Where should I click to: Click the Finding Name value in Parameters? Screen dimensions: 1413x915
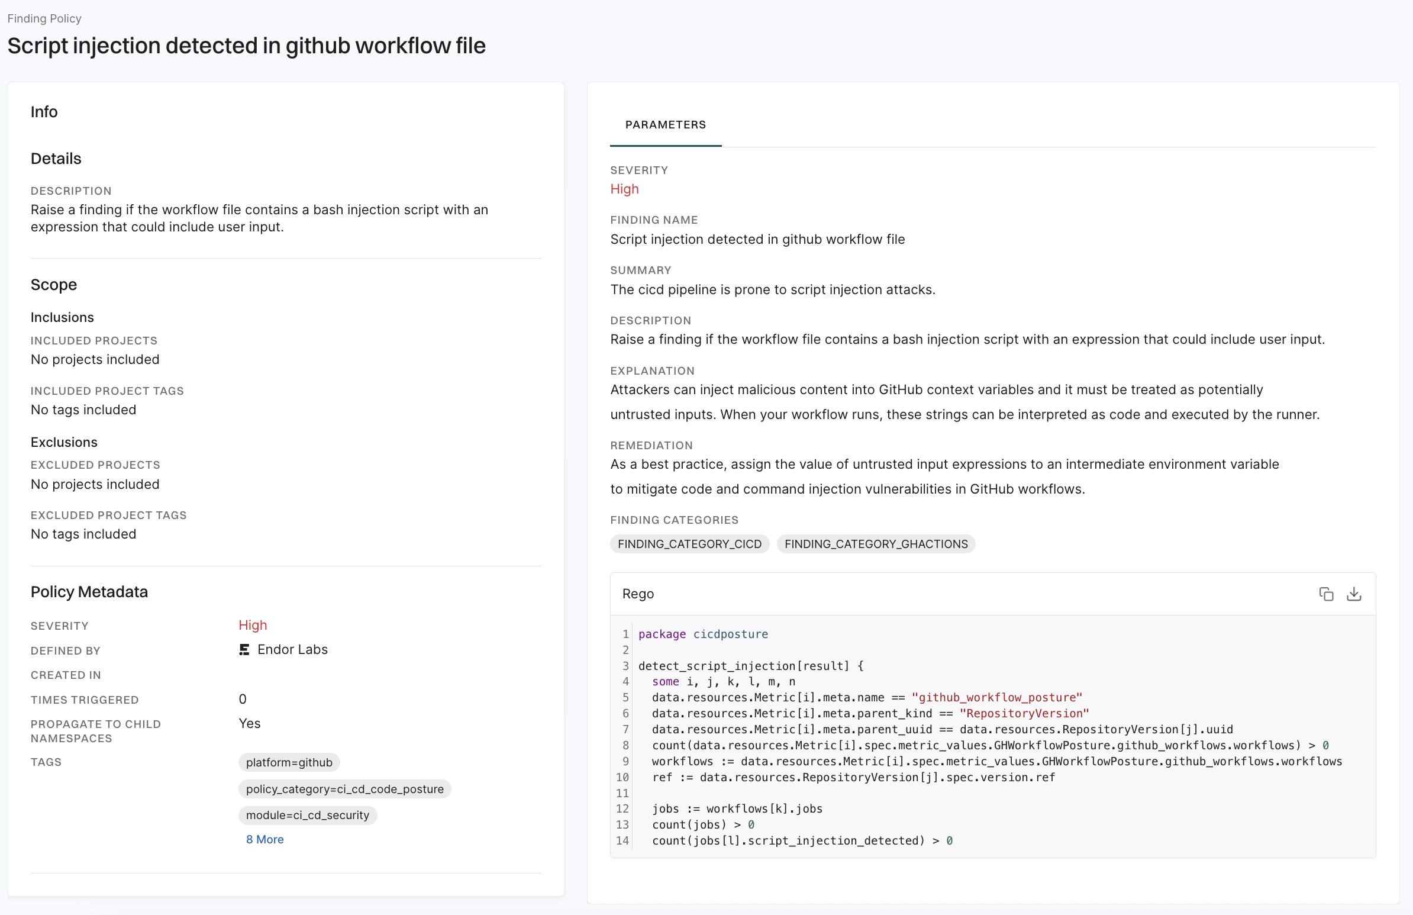point(757,239)
